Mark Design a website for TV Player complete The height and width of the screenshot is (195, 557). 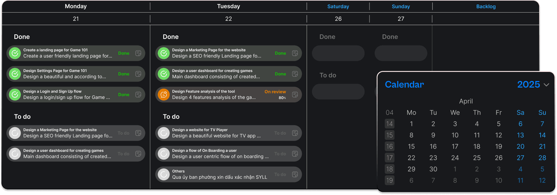[x=164, y=133]
